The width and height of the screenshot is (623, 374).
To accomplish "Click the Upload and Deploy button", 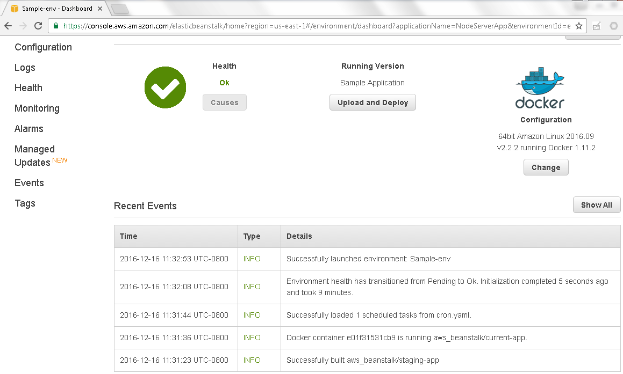I will click(373, 102).
